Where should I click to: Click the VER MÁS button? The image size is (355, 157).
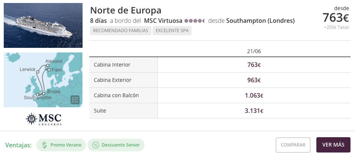333,145
